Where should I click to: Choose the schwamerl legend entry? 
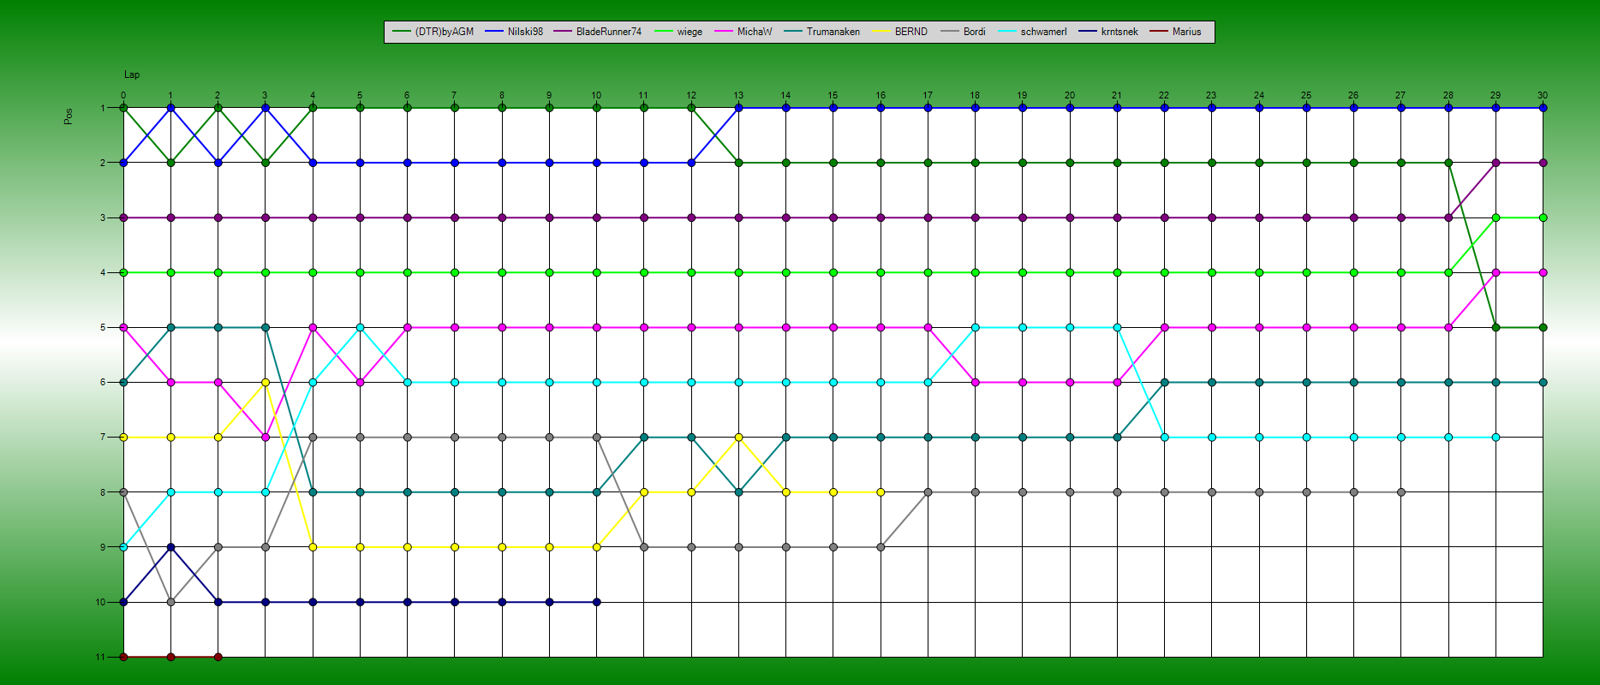[1032, 32]
